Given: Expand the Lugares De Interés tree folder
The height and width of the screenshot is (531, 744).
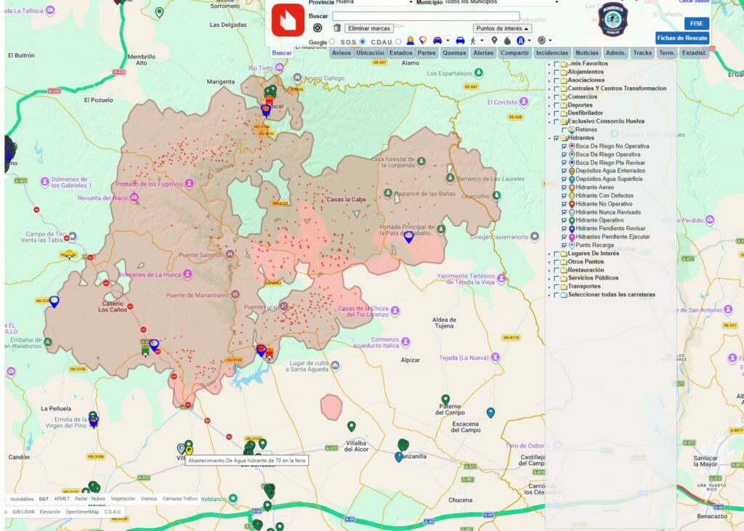Looking at the screenshot, I should (x=549, y=254).
